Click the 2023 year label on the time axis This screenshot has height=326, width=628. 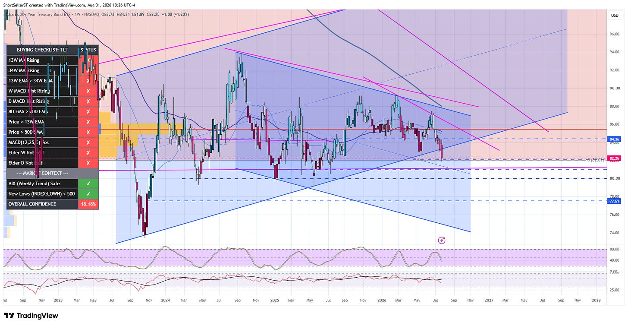point(58,299)
